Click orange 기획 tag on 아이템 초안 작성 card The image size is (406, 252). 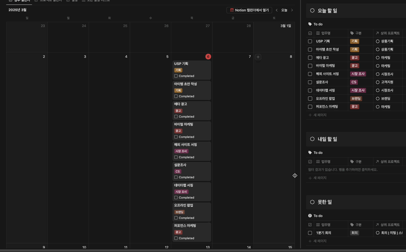coord(178,90)
